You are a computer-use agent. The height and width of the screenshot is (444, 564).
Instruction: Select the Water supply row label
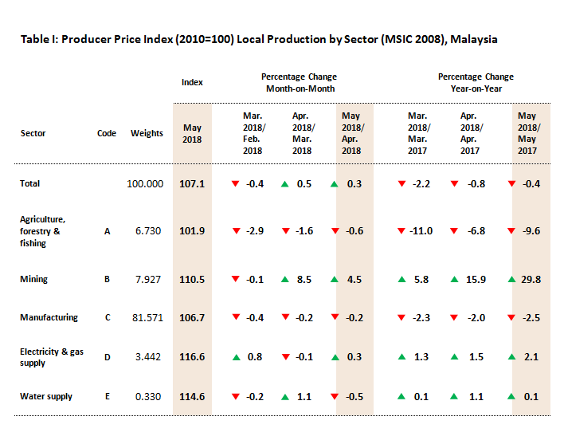point(45,396)
